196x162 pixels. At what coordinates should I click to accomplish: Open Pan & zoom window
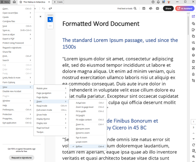(88, 138)
